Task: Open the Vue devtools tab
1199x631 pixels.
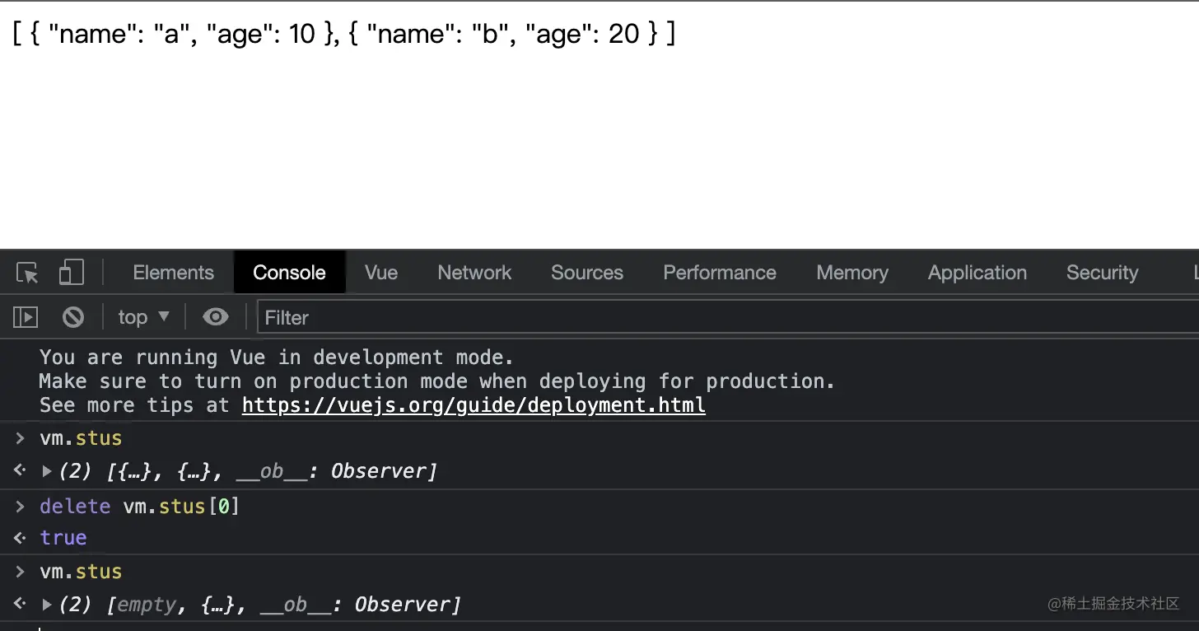Action: click(381, 273)
